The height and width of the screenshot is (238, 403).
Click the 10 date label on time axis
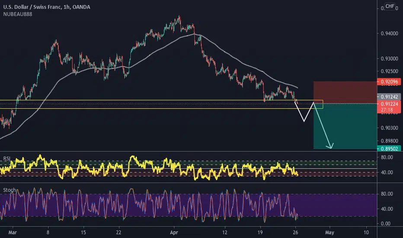pos(366,233)
